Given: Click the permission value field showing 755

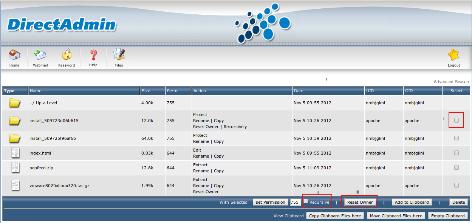Looking at the screenshot, I should [295, 202].
